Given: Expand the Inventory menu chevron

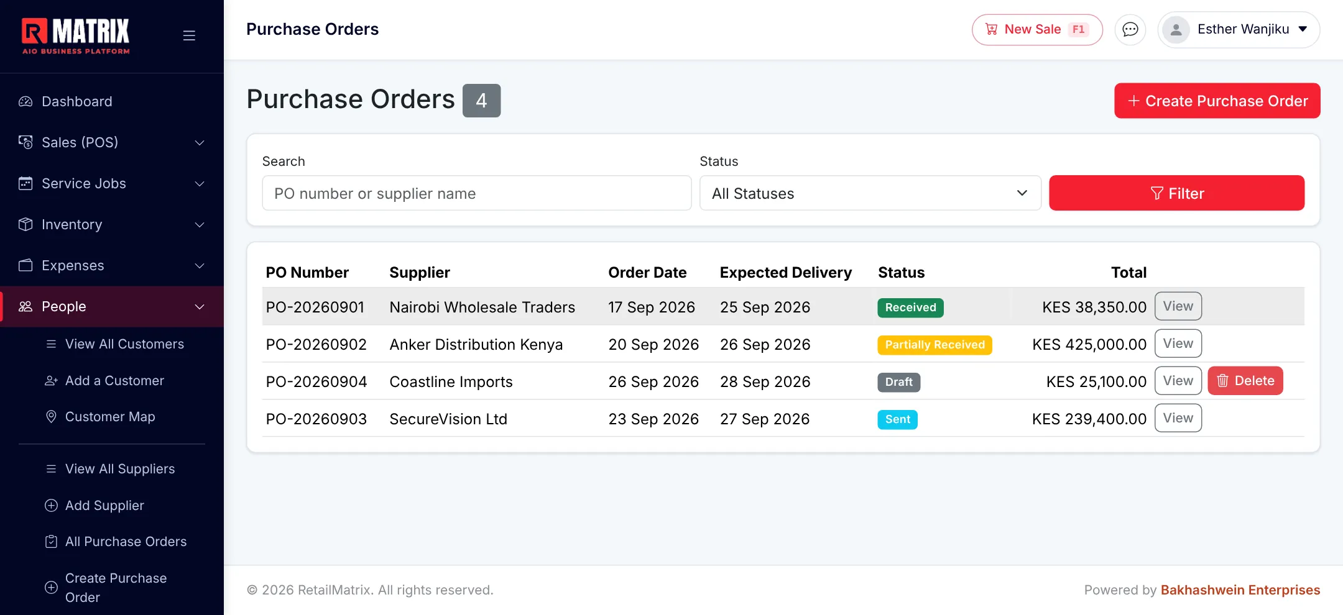Looking at the screenshot, I should click(200, 225).
